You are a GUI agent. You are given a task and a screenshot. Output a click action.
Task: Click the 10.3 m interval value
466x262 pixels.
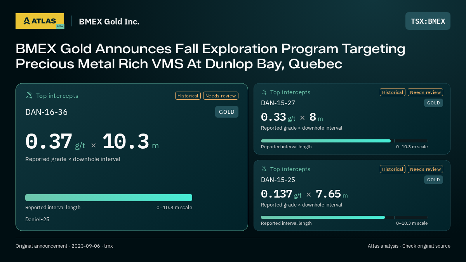click(130, 142)
